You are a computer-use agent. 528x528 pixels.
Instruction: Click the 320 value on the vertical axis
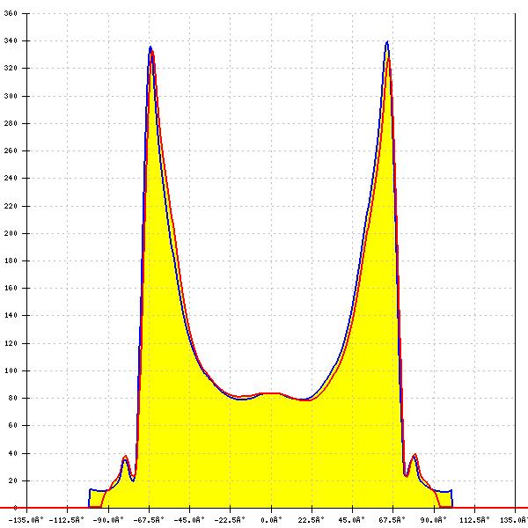pos(11,69)
